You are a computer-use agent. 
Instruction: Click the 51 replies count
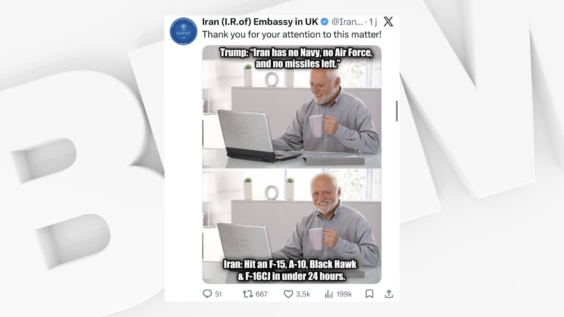pyautogui.click(x=218, y=294)
